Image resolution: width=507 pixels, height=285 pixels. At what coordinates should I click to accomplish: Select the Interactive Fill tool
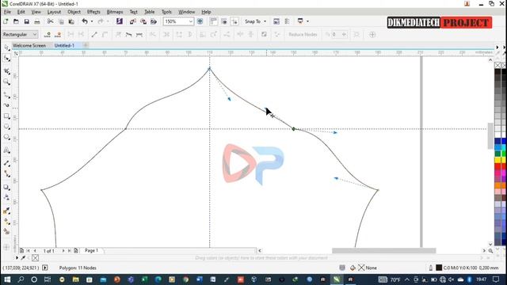point(7,222)
